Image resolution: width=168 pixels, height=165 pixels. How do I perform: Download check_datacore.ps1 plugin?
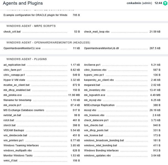96,120
